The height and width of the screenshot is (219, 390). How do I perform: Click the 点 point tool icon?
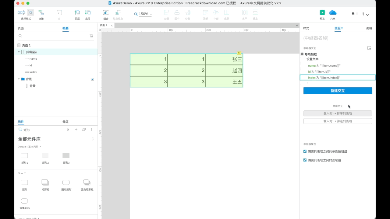tap(59, 12)
